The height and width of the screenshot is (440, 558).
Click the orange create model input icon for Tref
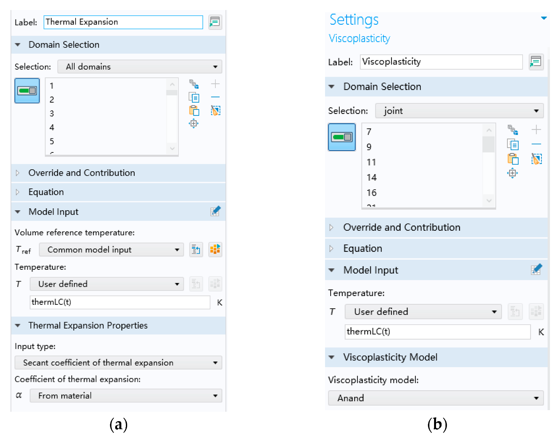pyautogui.click(x=215, y=250)
